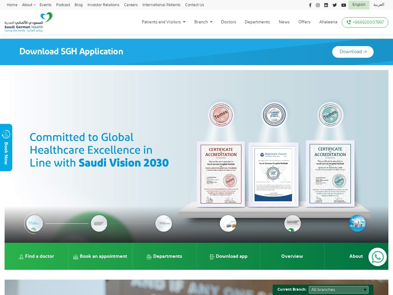393x295 pixels.
Task: Open the Departments nav item
Action: [257, 22]
